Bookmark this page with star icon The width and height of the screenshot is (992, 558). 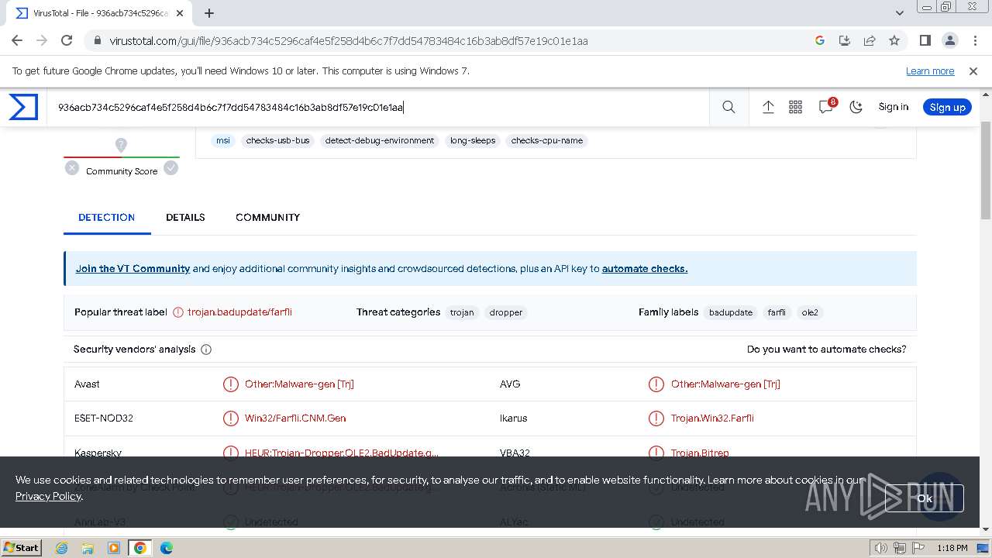point(894,40)
